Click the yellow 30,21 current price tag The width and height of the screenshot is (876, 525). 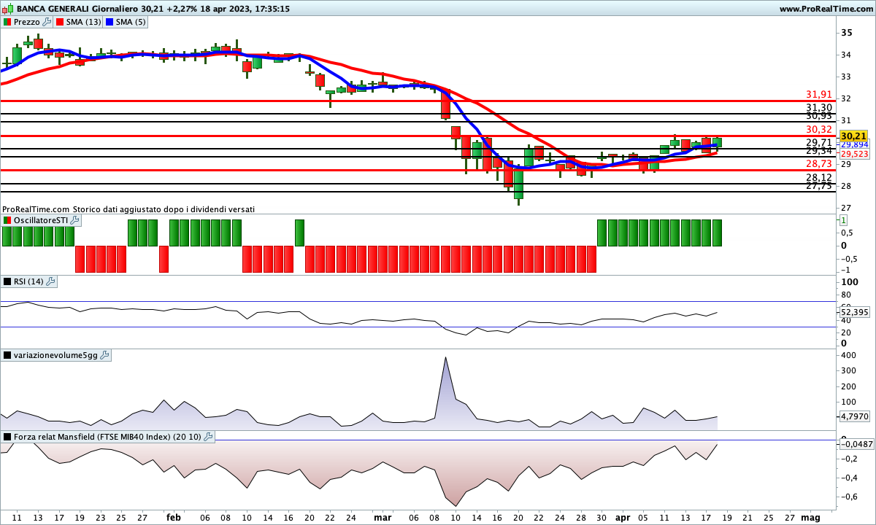853,136
